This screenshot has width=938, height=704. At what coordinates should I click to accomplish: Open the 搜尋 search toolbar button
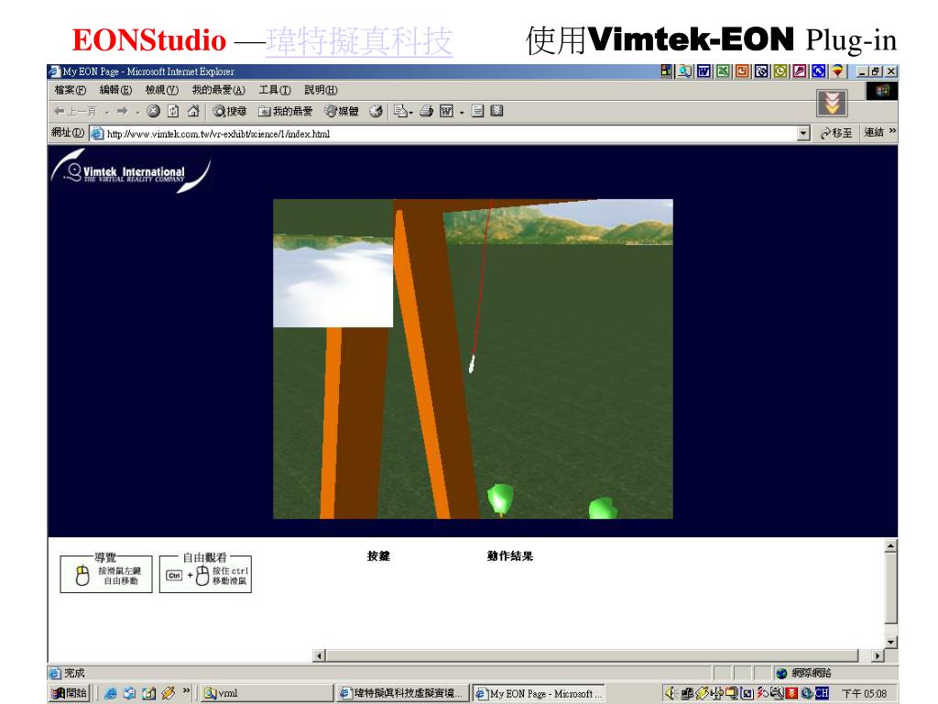[230, 111]
